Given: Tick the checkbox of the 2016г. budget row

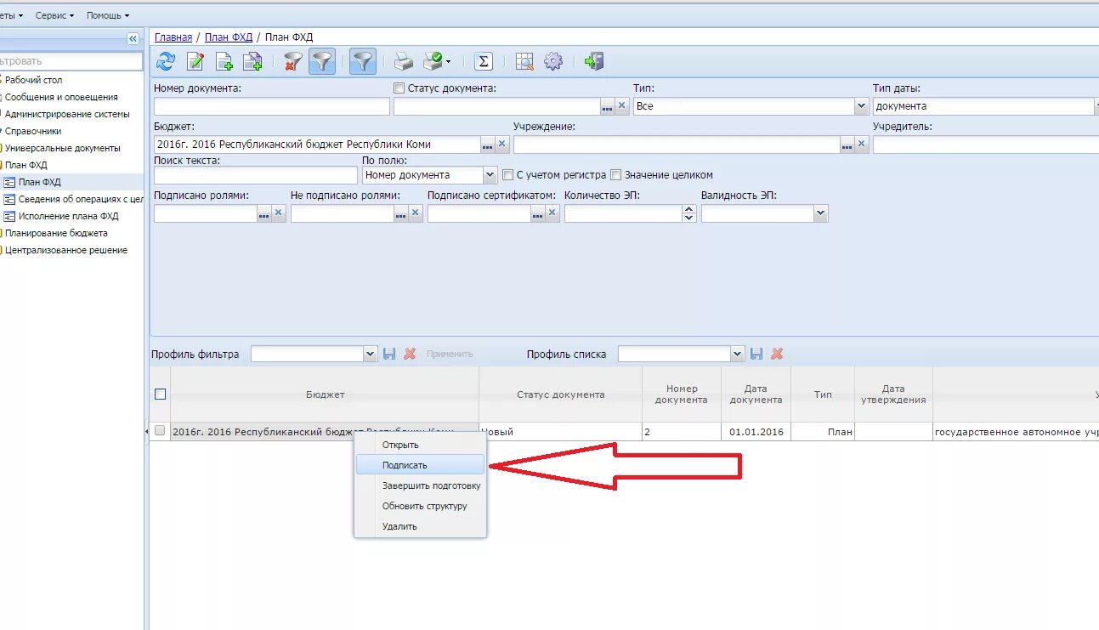Looking at the screenshot, I should [160, 431].
